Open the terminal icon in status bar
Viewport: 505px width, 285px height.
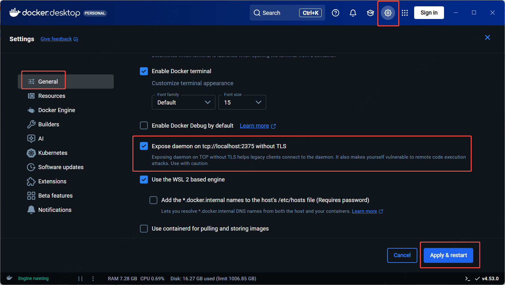(x=468, y=279)
